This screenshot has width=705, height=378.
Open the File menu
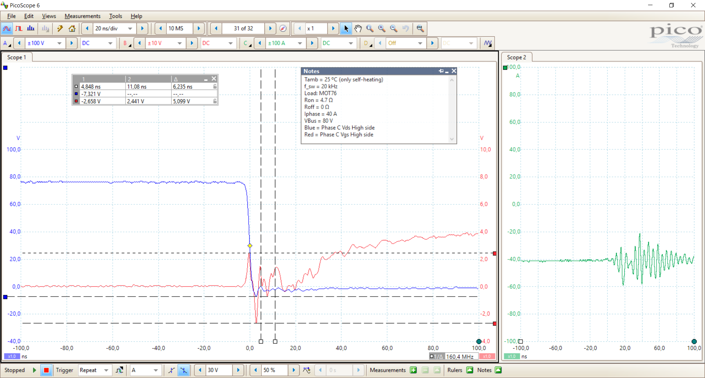pos(11,16)
